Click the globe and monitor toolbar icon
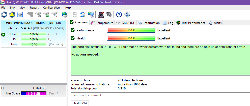This screenshot has width=250, height=106. [x=91, y=15]
